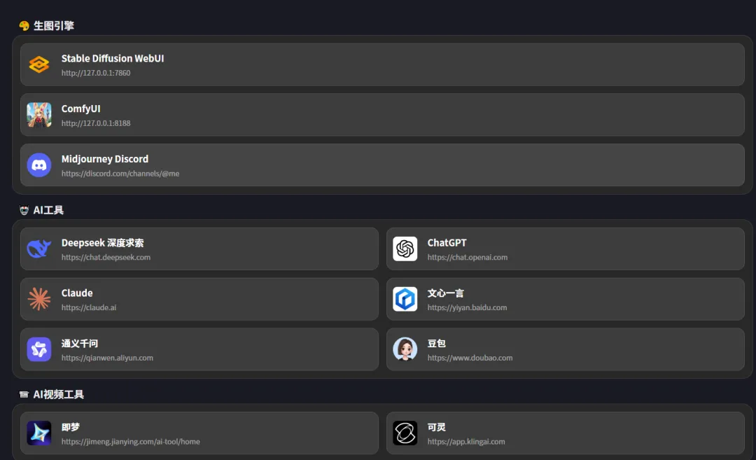Click the 即梦 star logo icon
This screenshot has height=460, width=756.
coord(39,433)
